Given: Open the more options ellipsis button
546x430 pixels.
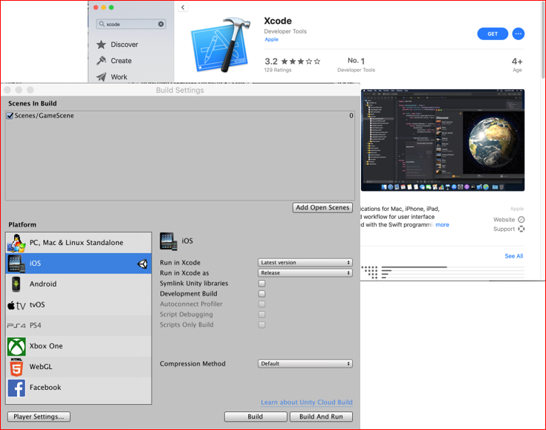Looking at the screenshot, I should coord(519,33).
